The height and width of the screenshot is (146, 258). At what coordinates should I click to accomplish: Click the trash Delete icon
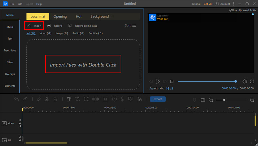tap(55, 99)
